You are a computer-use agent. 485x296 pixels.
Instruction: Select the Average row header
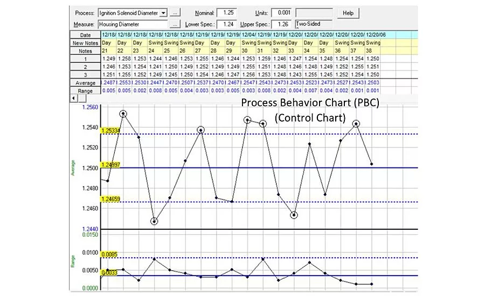coord(85,83)
